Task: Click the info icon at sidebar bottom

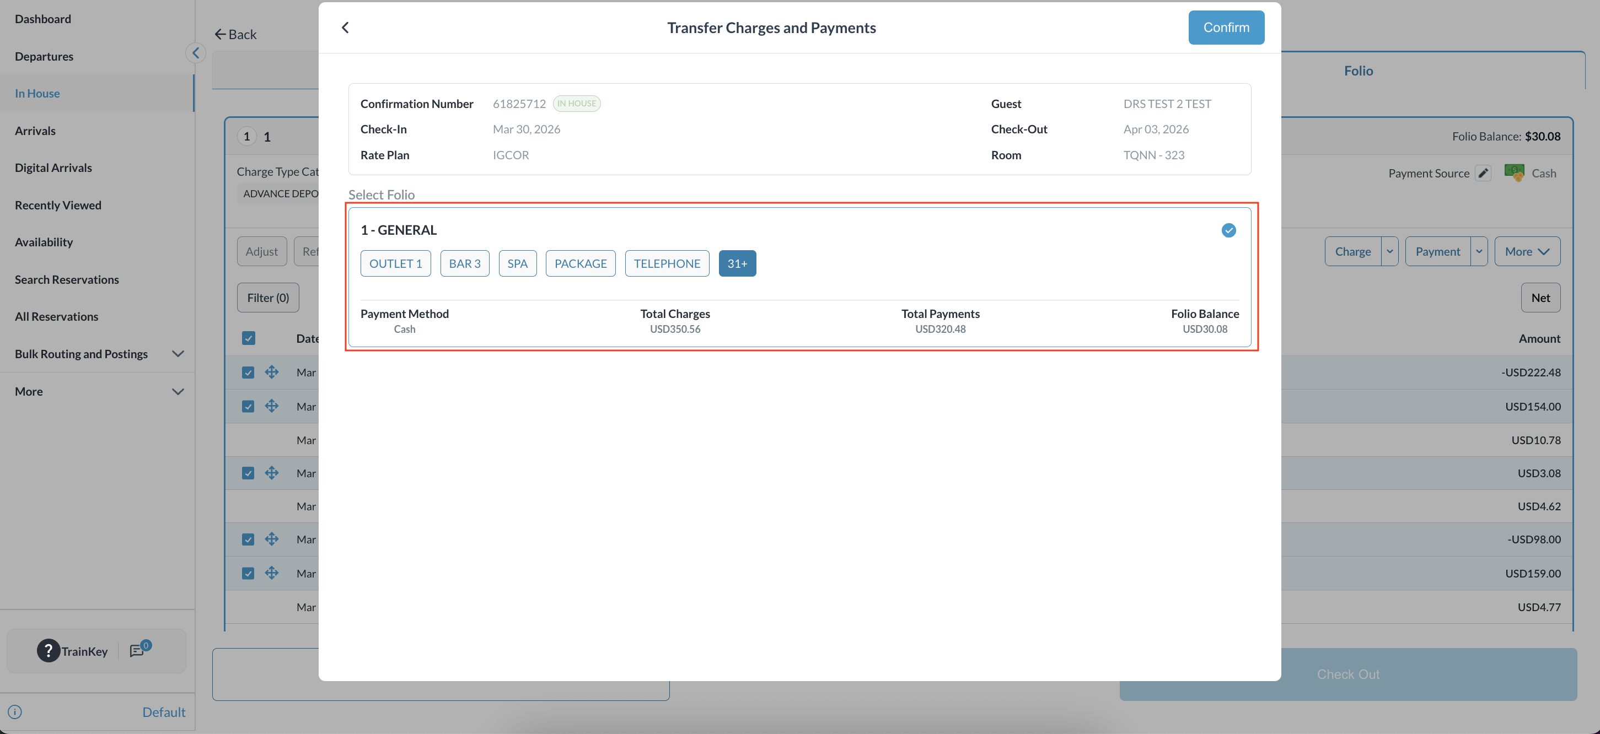Action: (x=15, y=711)
